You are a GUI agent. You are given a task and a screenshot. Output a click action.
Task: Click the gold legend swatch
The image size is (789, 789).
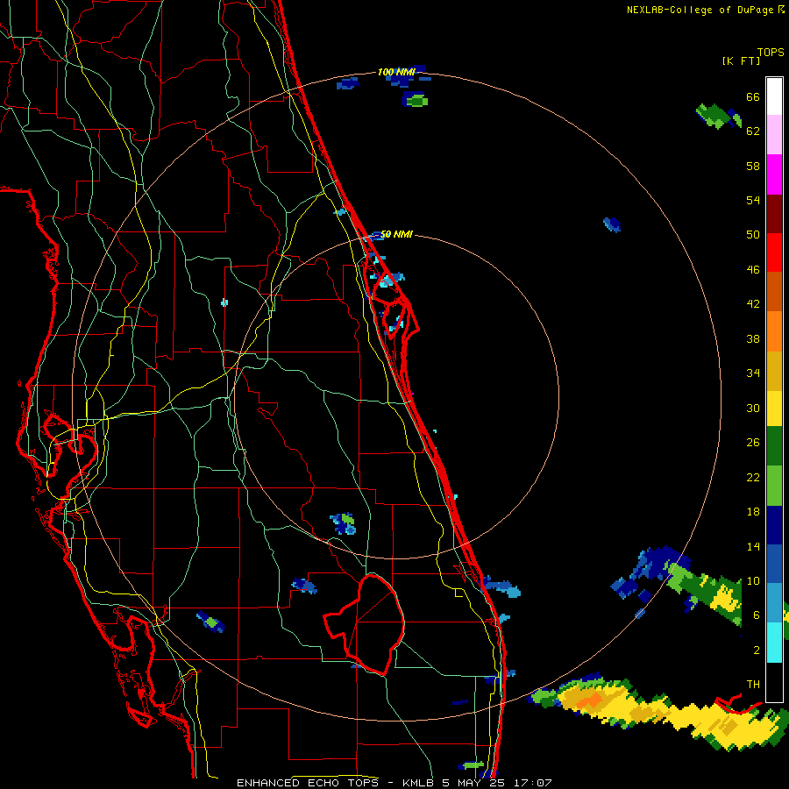pos(774,371)
